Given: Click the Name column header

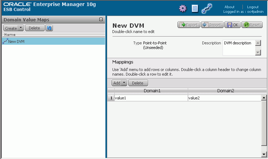Looking at the screenshot, I should point(54,34).
